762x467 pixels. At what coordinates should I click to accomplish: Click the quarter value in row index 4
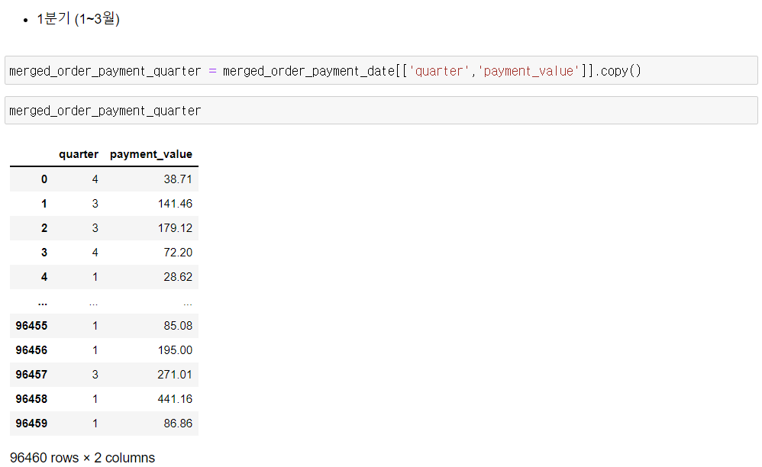(95, 277)
